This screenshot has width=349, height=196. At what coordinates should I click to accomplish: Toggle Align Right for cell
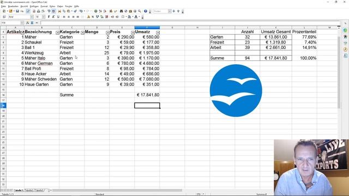73,17
